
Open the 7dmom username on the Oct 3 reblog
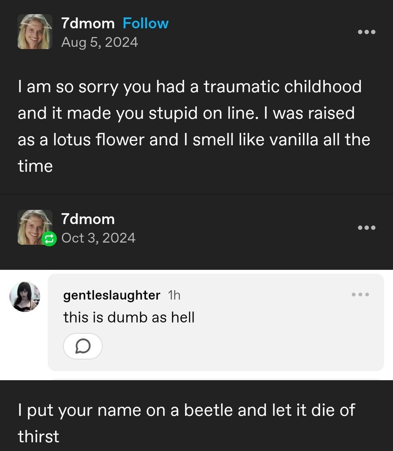(88, 219)
